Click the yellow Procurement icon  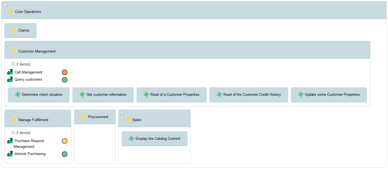(x=84, y=117)
